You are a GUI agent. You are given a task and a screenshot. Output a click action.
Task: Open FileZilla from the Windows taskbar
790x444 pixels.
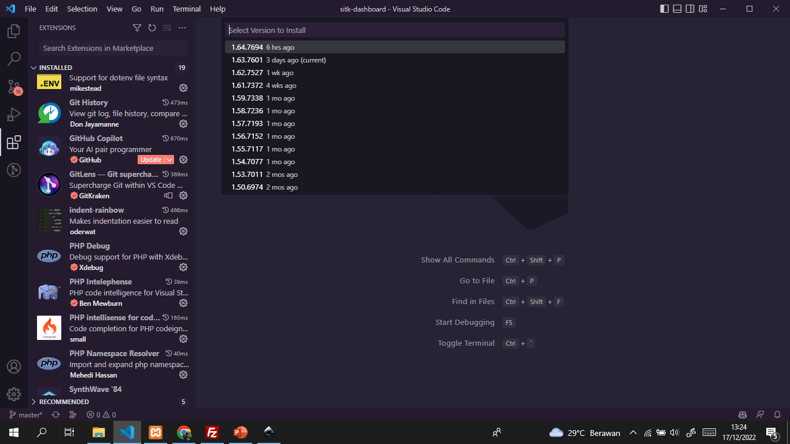(212, 432)
